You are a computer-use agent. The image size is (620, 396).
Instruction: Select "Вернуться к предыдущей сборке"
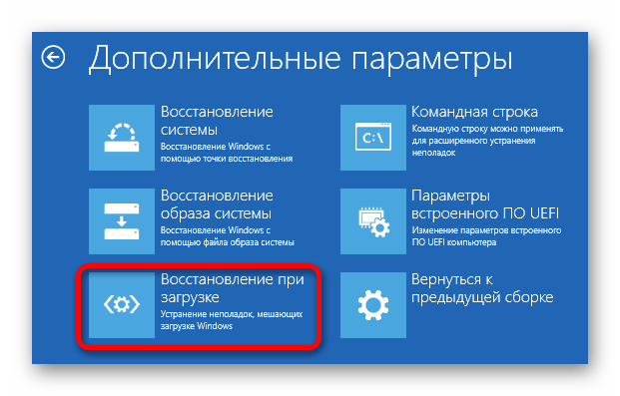[x=482, y=288]
